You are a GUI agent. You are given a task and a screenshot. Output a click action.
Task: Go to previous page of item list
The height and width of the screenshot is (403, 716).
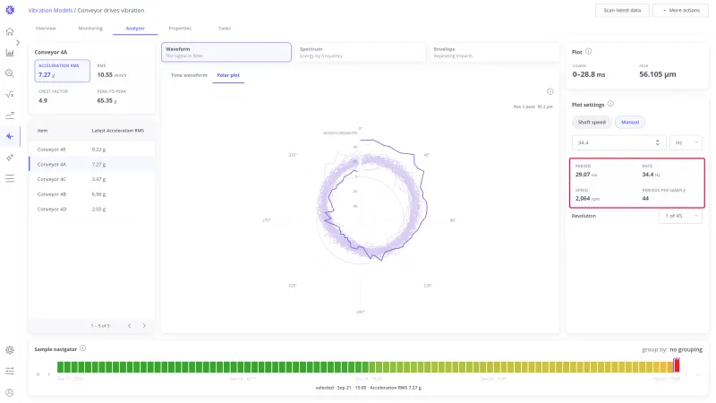point(130,326)
